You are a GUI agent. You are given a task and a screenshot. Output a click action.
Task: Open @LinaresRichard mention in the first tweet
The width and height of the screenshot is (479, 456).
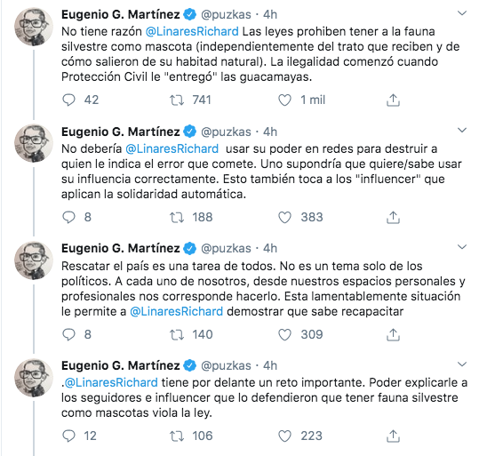(x=192, y=31)
